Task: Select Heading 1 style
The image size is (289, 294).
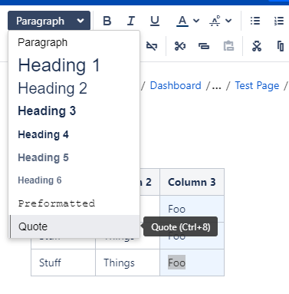Action: (x=74, y=65)
